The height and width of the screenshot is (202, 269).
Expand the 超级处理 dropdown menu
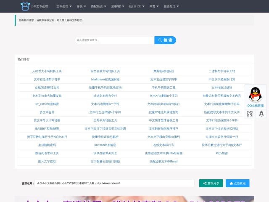tap(171, 6)
